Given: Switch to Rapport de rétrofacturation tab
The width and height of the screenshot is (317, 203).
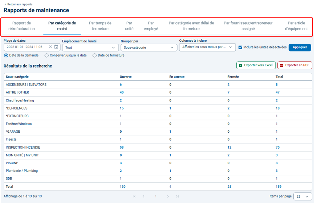Looking at the screenshot, I should (22, 26).
